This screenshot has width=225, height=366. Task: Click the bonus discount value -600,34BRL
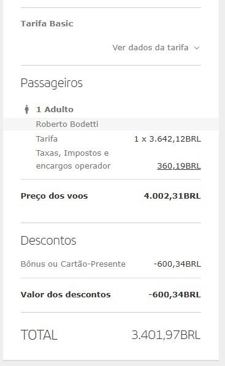click(x=177, y=264)
